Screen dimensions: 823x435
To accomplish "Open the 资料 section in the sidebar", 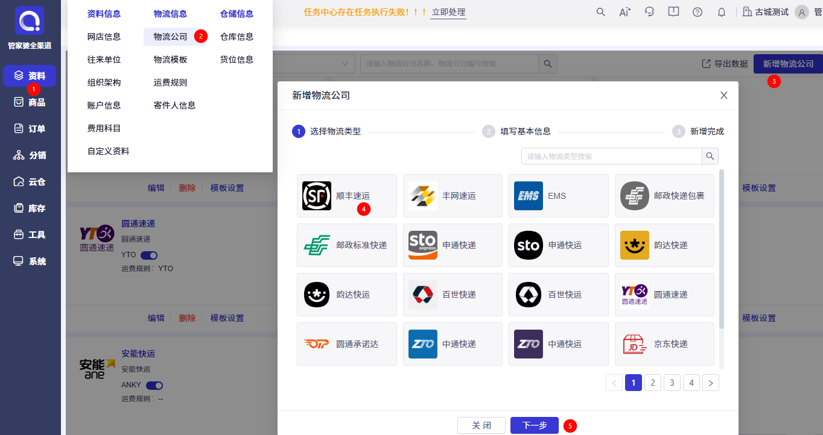I will (x=30, y=76).
